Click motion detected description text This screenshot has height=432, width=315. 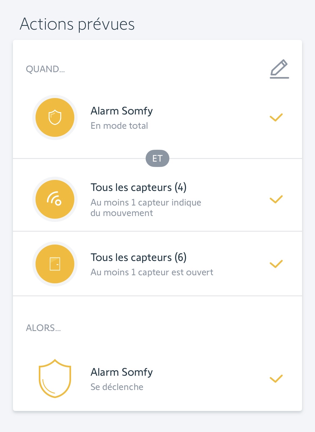pyautogui.click(x=146, y=208)
